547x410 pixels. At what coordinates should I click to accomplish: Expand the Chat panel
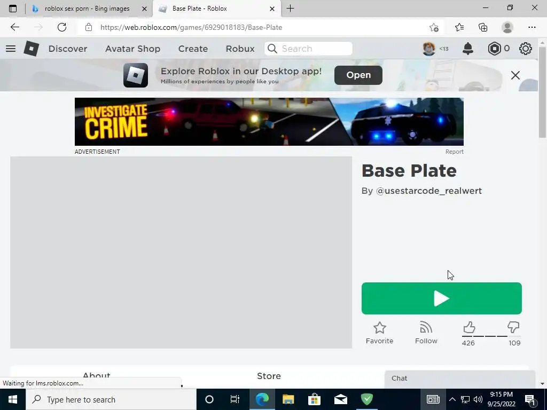(460, 379)
